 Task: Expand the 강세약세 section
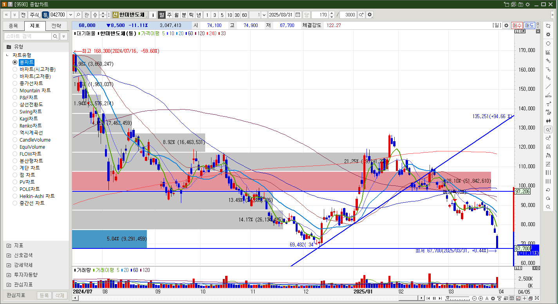tap(9, 265)
